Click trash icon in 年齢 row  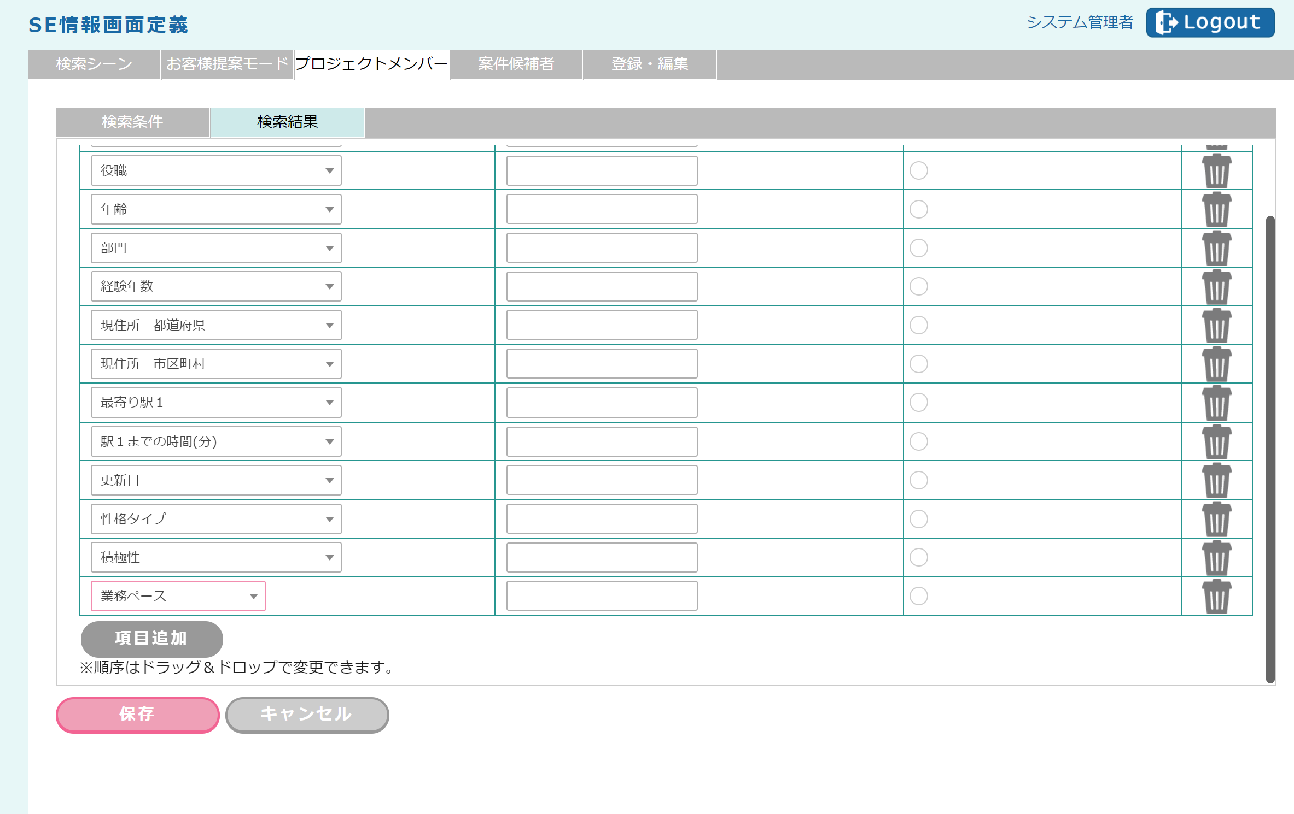coord(1216,210)
